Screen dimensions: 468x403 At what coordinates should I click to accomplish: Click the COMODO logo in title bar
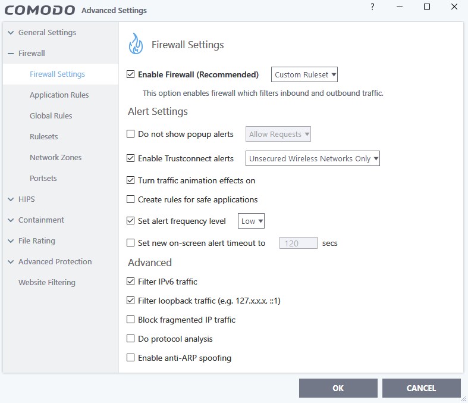pos(40,10)
